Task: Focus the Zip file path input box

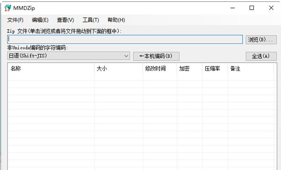Action: pos(125,39)
